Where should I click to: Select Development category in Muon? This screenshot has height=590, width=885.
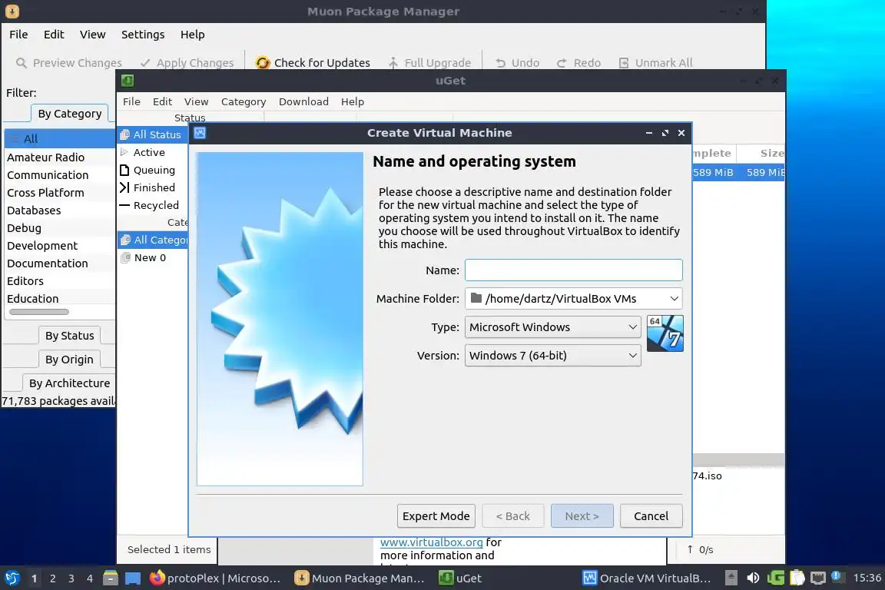click(x=60, y=246)
